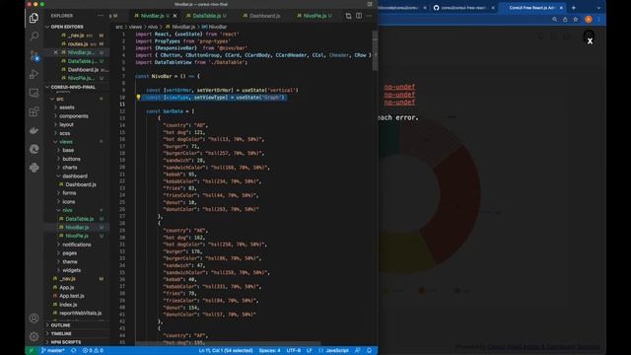
Task: Collapse the nivo folder
Action: click(67, 210)
